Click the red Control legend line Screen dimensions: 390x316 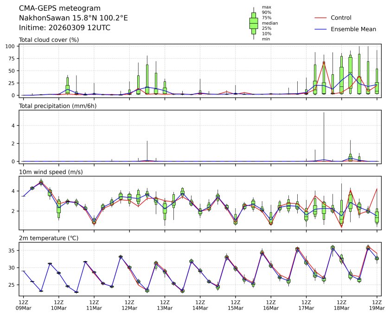pyautogui.click(x=320, y=18)
